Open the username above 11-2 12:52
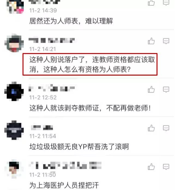The width and height of the screenshot is (177, 191). click(52, 88)
